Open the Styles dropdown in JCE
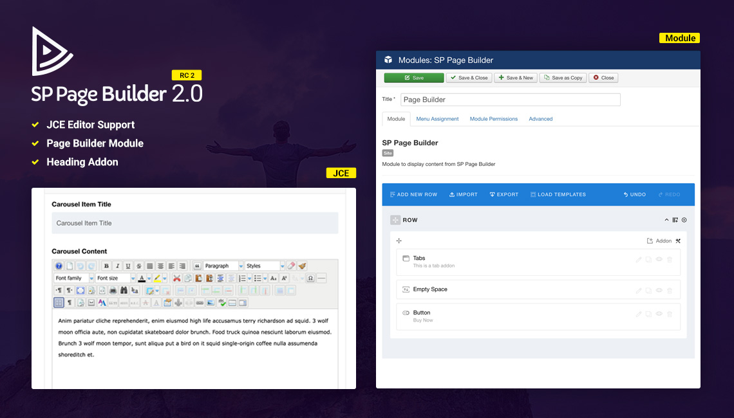Viewport: 734px width, 418px height. point(265,266)
